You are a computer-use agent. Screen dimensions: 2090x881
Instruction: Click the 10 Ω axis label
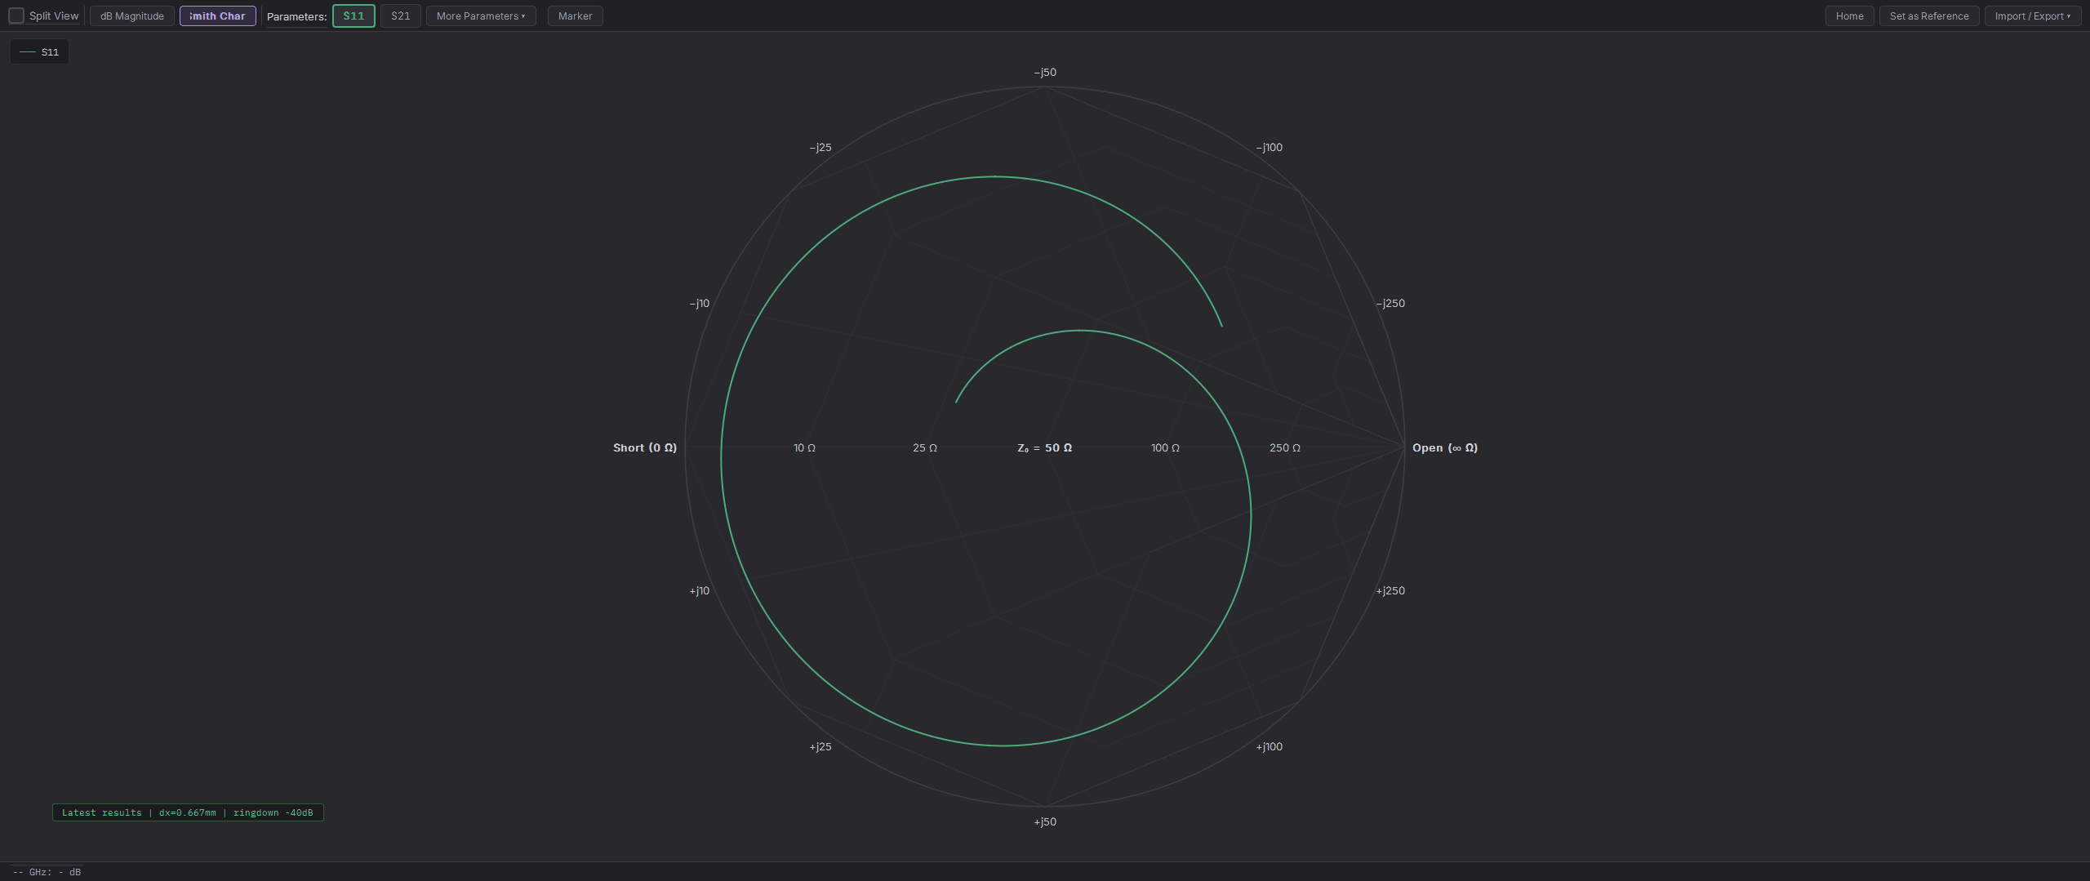pos(804,447)
